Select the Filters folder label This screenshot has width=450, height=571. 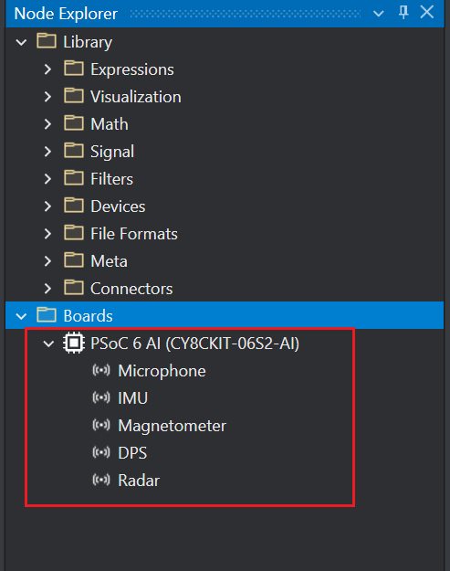pyautogui.click(x=111, y=179)
